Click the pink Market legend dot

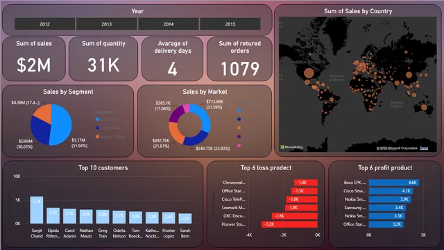click(x=239, y=145)
